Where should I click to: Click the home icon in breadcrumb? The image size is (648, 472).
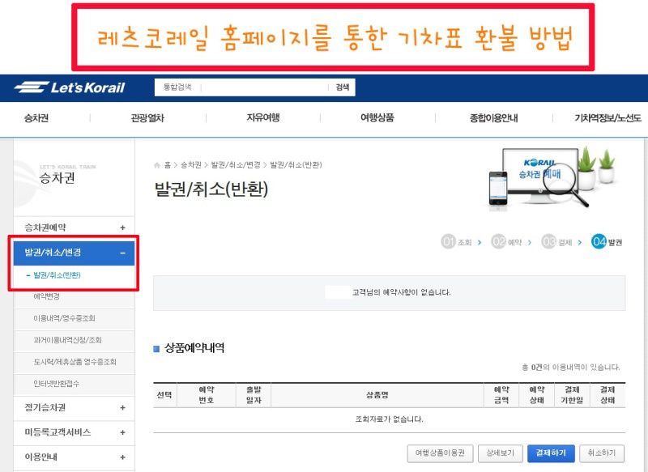(156, 165)
